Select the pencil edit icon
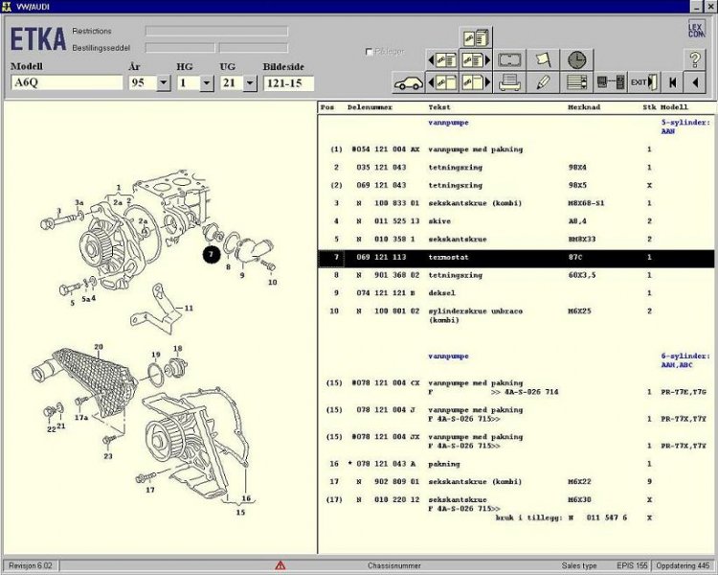 coord(543,82)
